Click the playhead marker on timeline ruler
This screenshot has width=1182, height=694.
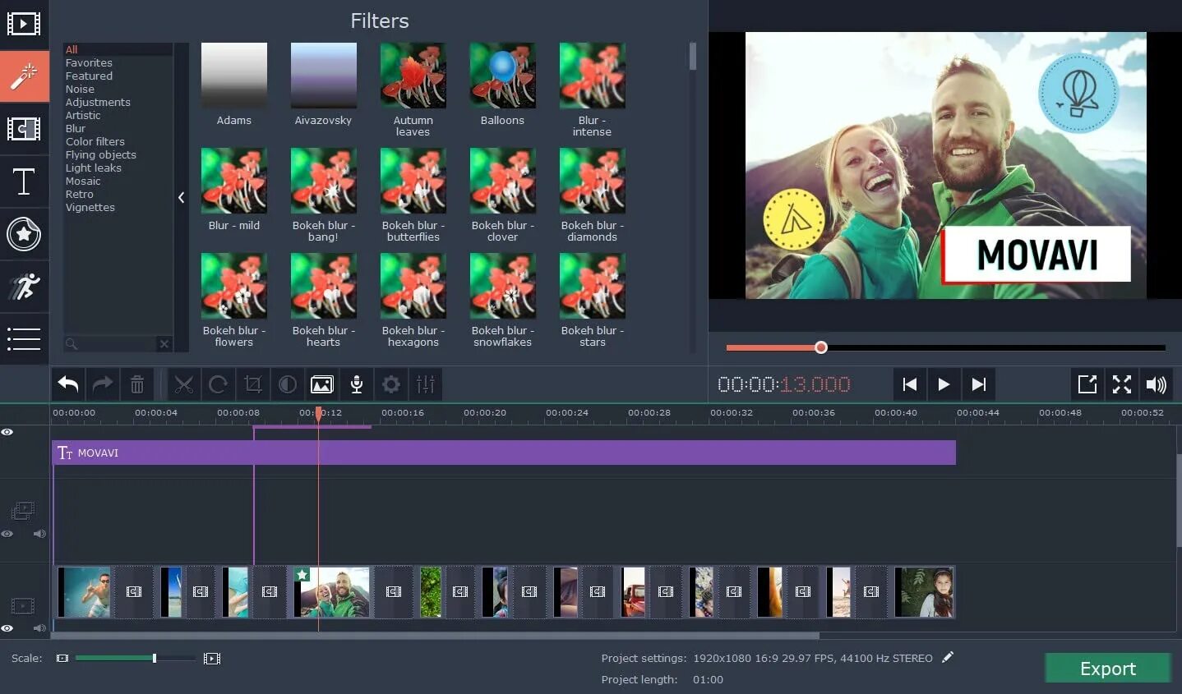click(x=319, y=414)
